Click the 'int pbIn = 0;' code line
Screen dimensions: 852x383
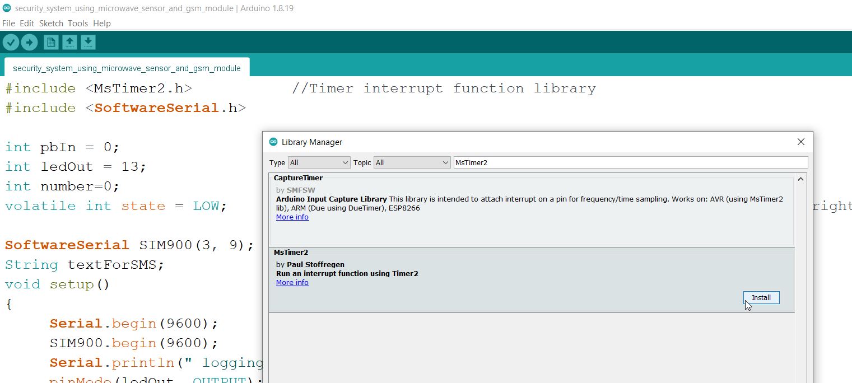(x=63, y=147)
